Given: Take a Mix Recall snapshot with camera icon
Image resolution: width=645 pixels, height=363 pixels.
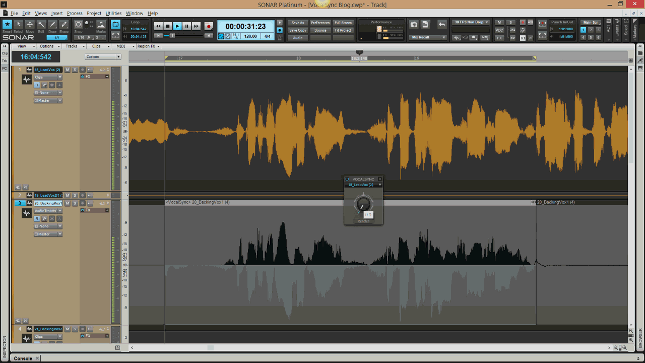Looking at the screenshot, I should coord(414,24).
